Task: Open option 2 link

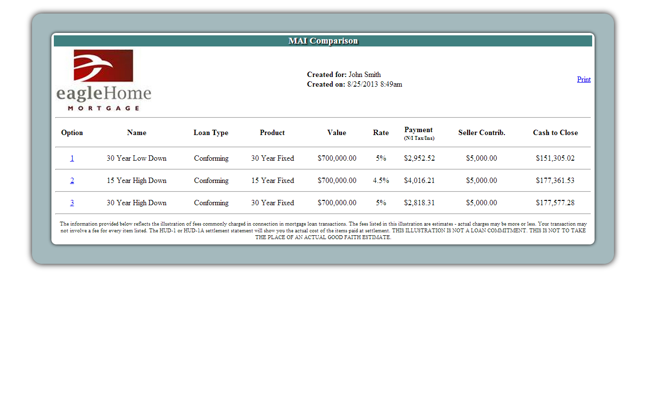Action: pyautogui.click(x=72, y=181)
